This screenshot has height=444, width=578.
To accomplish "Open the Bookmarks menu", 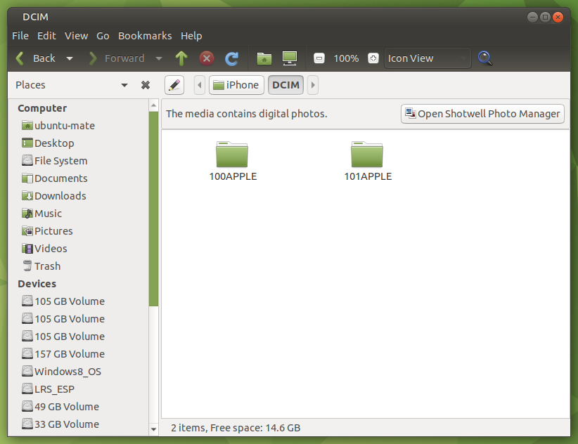I will tap(145, 36).
